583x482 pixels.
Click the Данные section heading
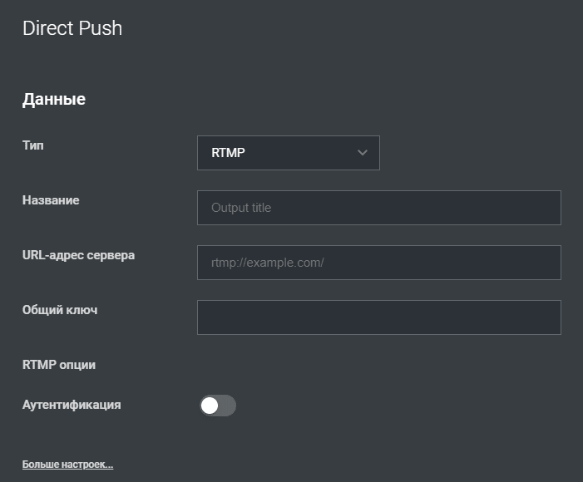point(54,99)
